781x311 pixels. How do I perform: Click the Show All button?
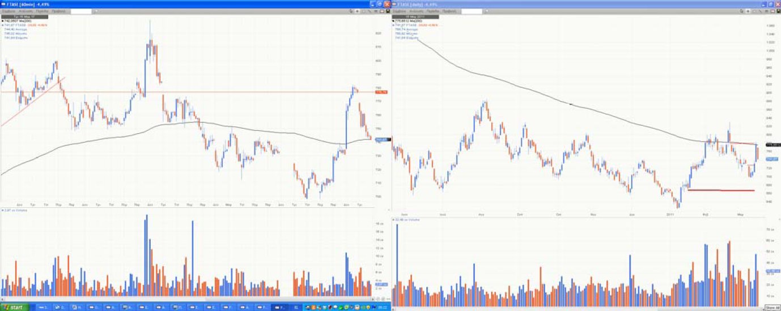[772, 308]
